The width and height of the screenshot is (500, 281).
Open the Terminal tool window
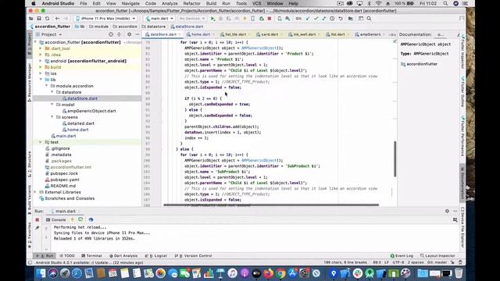coord(91,256)
